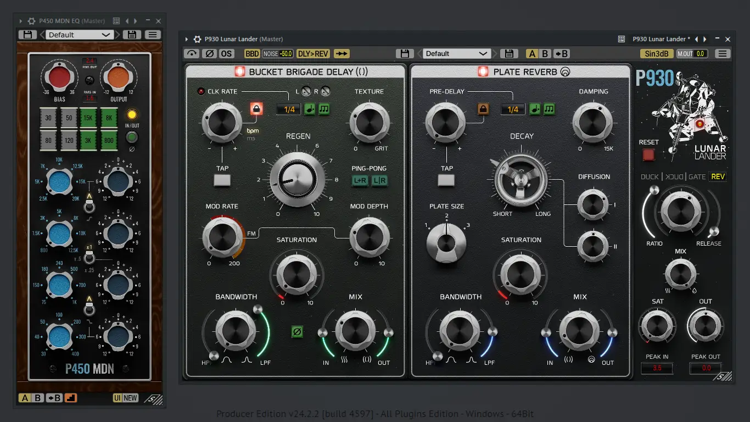Click the copy A-to-B arrow button in the Lunar Lander toolbar
Screen dimensions: 750x422
(x=561, y=54)
